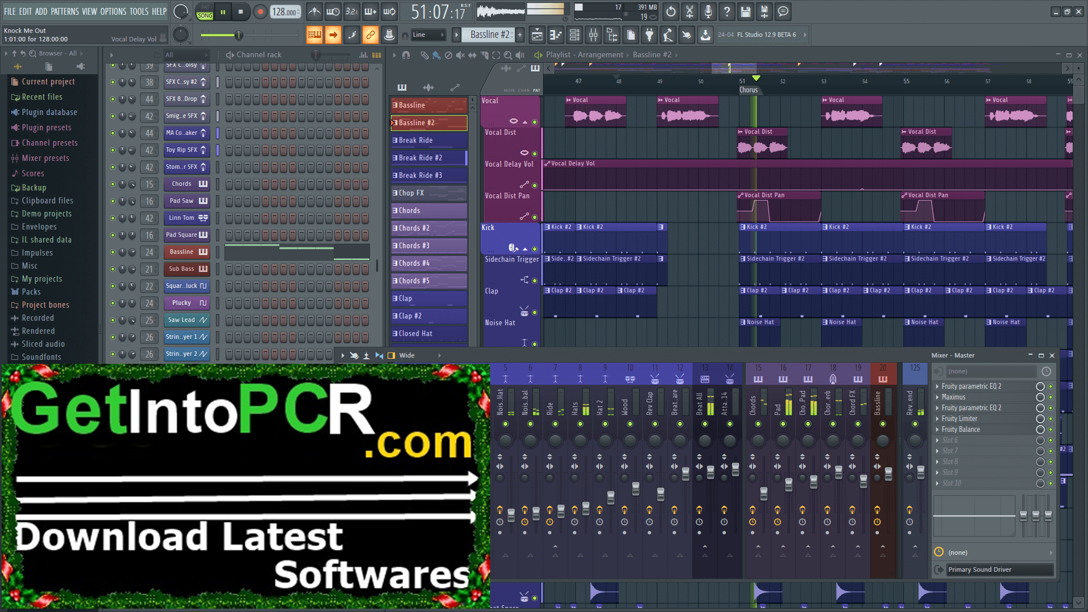Open the audio editor scissors icon

click(690, 11)
